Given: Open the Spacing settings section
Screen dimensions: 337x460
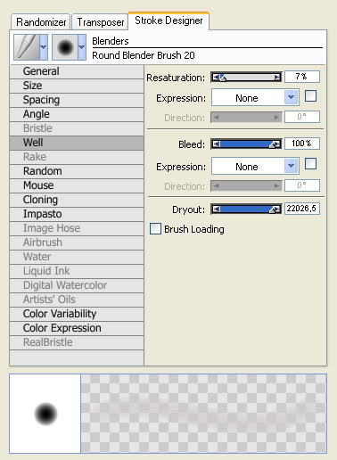Looking at the screenshot, I should pyautogui.click(x=77, y=100).
